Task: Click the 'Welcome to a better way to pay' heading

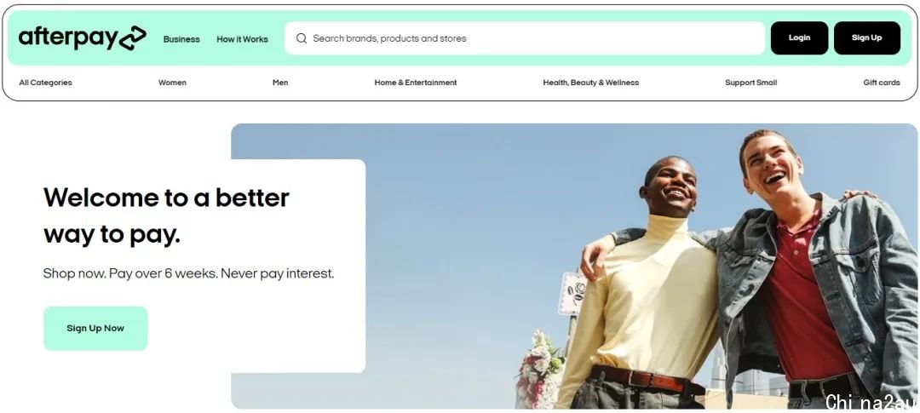Action: click(167, 216)
